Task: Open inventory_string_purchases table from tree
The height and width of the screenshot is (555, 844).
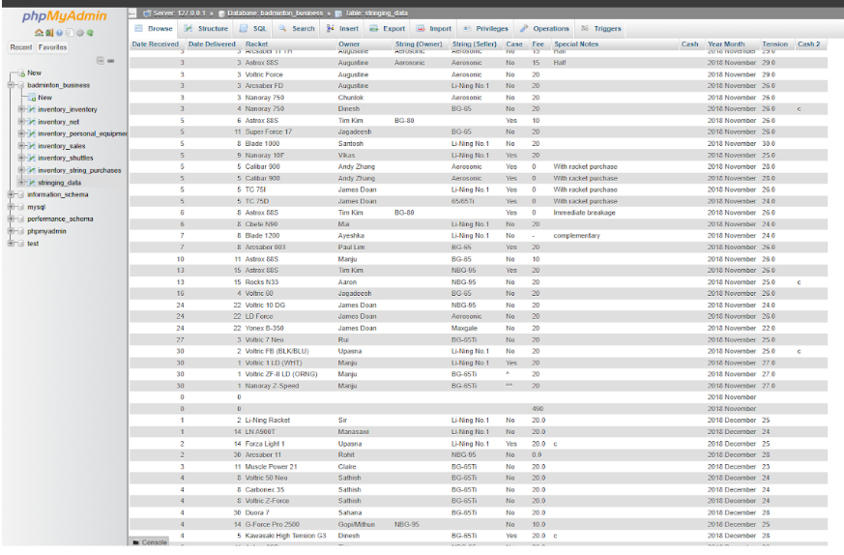Action: click(x=79, y=170)
